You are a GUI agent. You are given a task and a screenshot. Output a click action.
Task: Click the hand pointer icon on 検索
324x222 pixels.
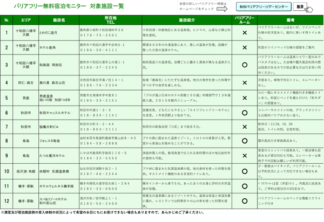(309, 9)
